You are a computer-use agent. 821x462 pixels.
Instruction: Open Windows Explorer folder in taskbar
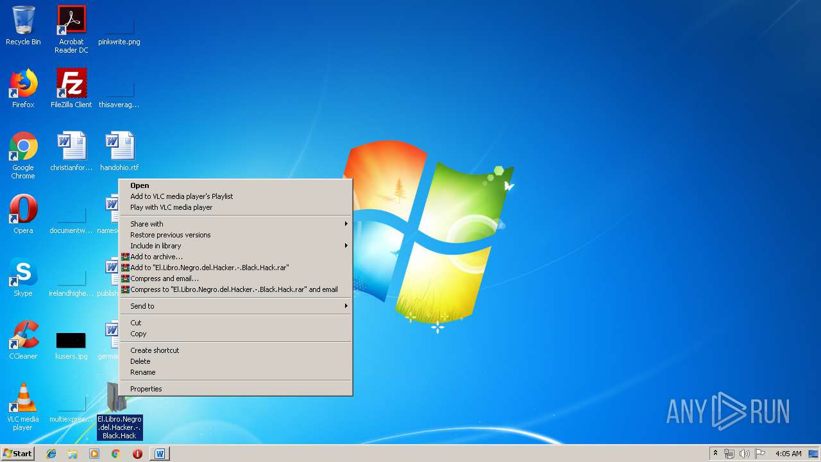tap(73, 454)
